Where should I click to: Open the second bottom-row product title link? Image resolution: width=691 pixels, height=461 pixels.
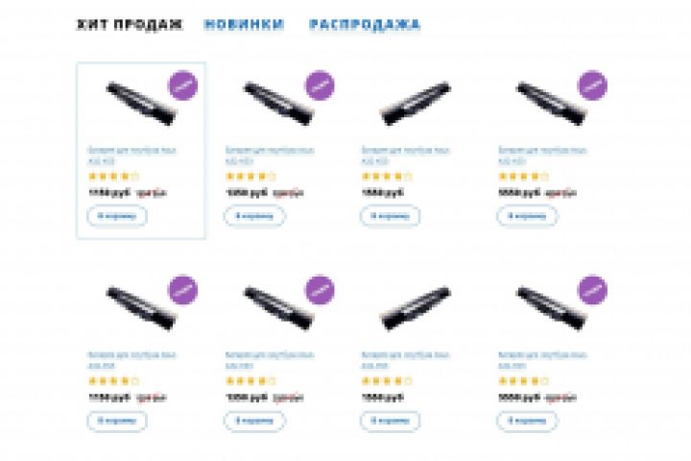[270, 360]
